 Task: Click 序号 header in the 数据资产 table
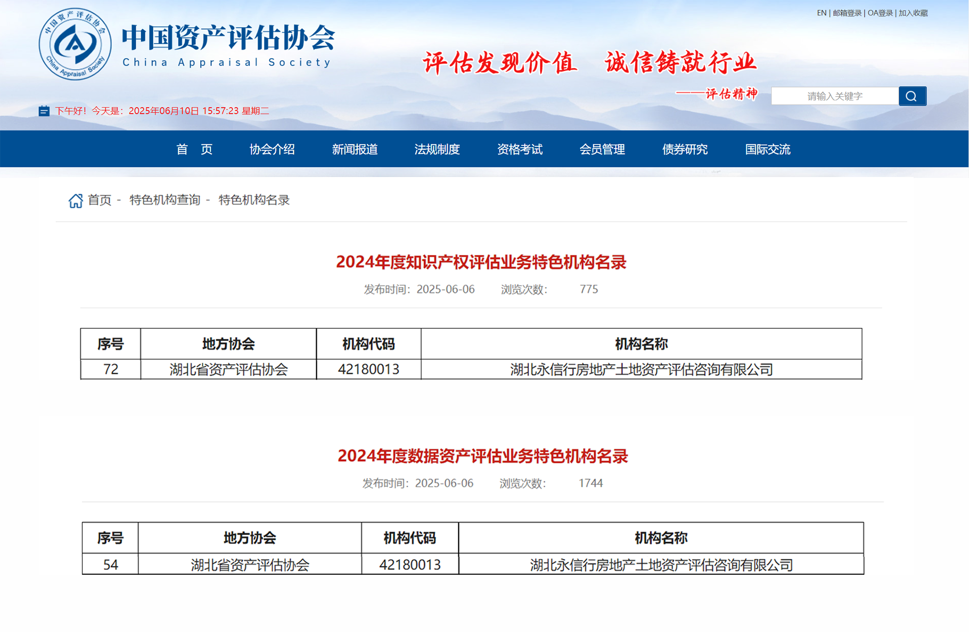[x=111, y=538]
